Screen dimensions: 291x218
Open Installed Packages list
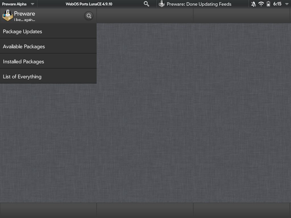(48, 61)
